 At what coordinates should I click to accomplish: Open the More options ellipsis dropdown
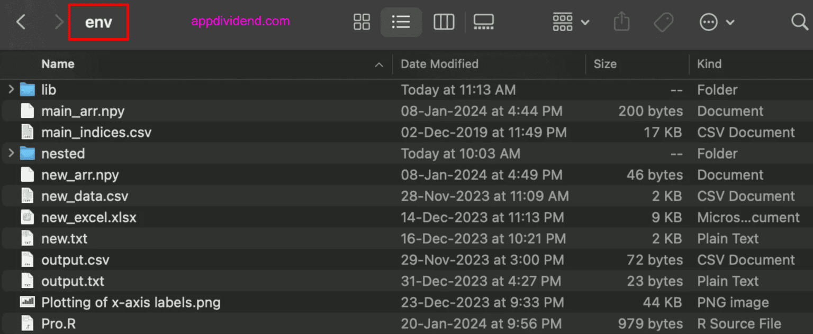[708, 22]
